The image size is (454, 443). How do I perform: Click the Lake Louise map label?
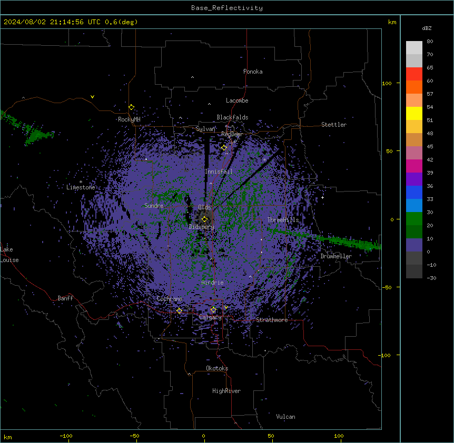pos(9,255)
